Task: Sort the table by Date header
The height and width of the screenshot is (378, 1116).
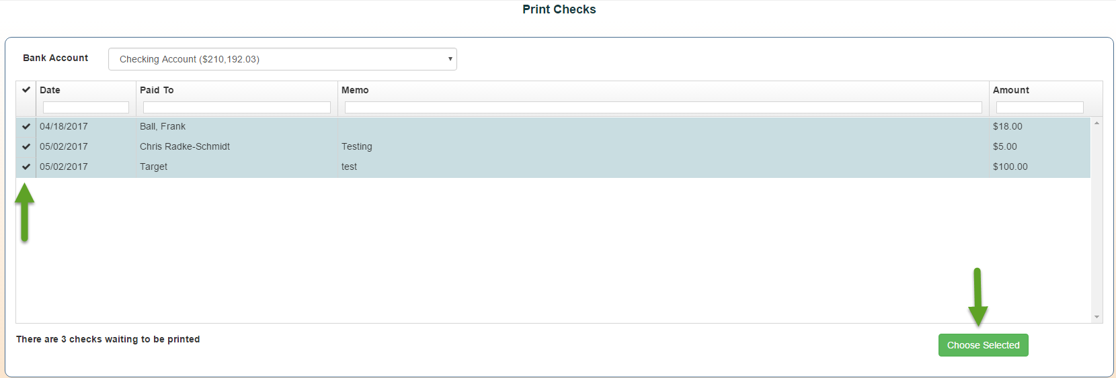Action: pyautogui.click(x=50, y=90)
